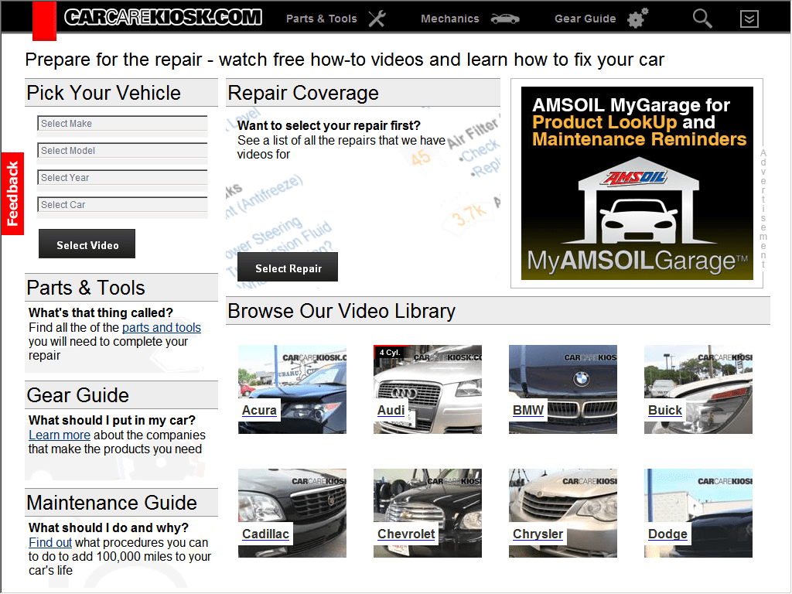Follow the parts and tools link
Image resolution: width=792 pixels, height=594 pixels.
point(162,328)
